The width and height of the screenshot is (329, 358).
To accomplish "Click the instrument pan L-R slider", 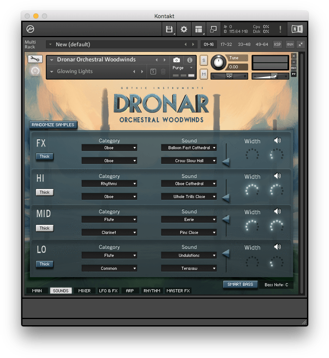I will click(x=229, y=76).
